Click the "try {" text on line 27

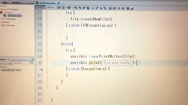70,13
